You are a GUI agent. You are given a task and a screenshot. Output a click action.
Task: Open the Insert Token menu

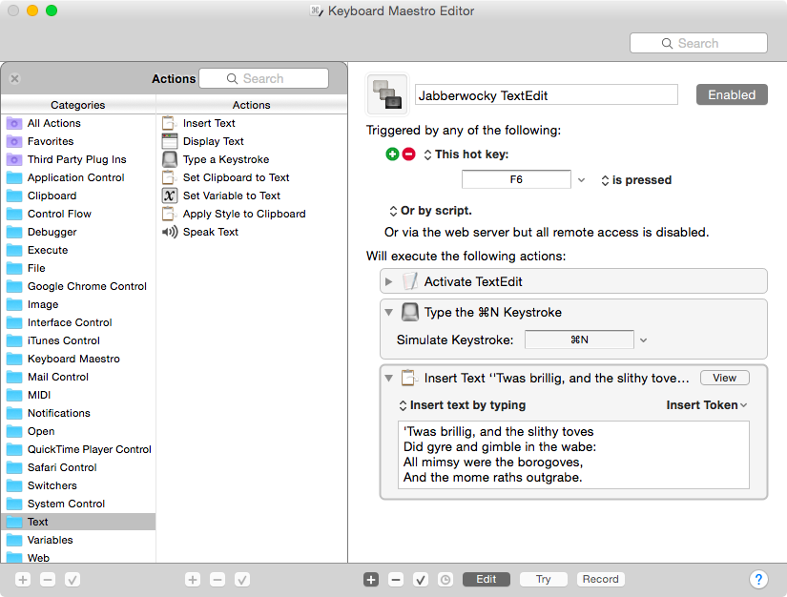point(707,405)
